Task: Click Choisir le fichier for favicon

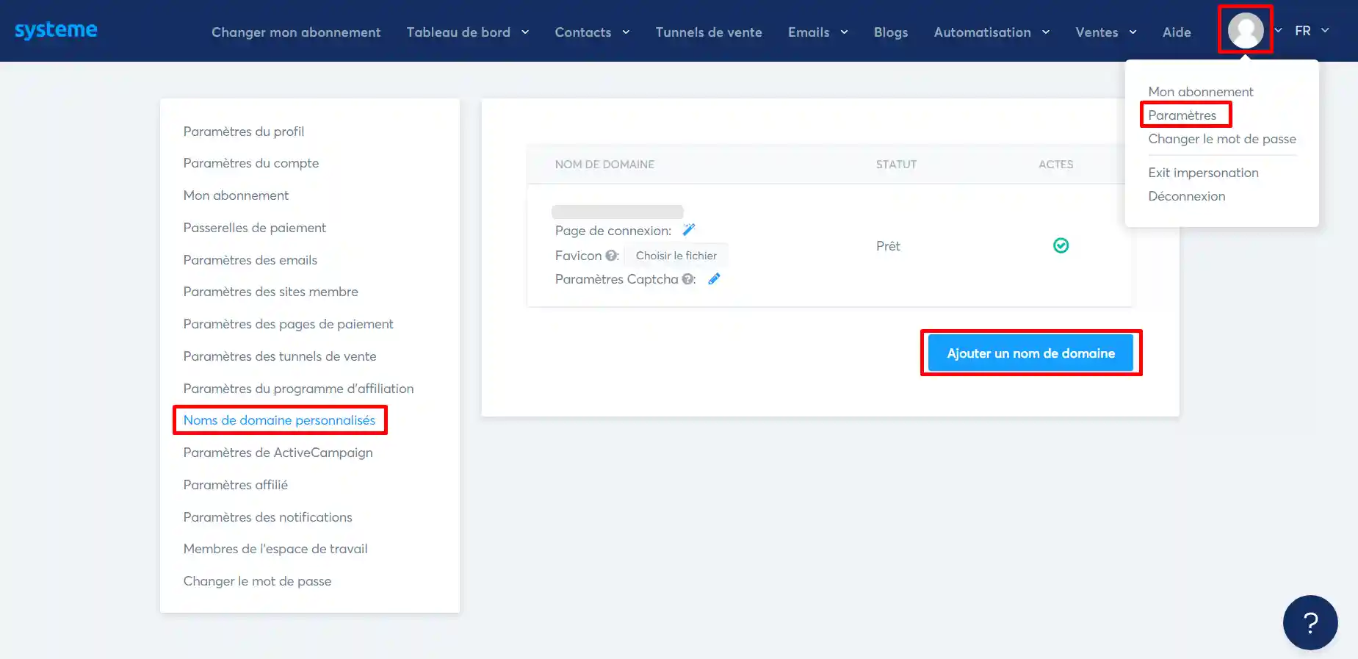Action: 676,256
